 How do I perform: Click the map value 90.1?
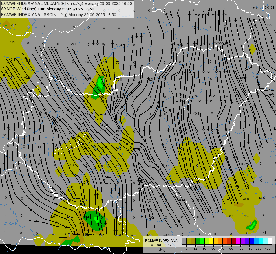tap(134, 235)
